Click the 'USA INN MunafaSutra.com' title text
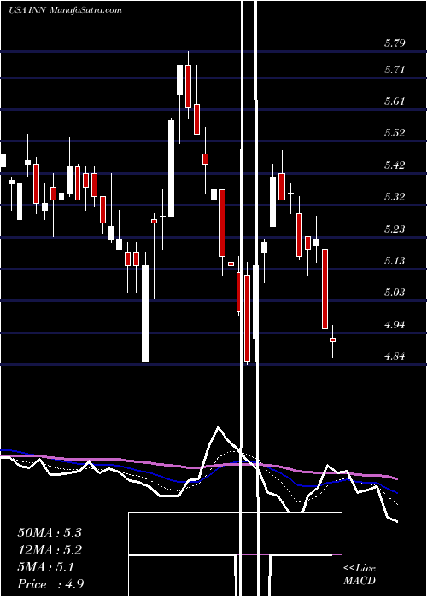Screen dimensions: 427x597 (65, 10)
